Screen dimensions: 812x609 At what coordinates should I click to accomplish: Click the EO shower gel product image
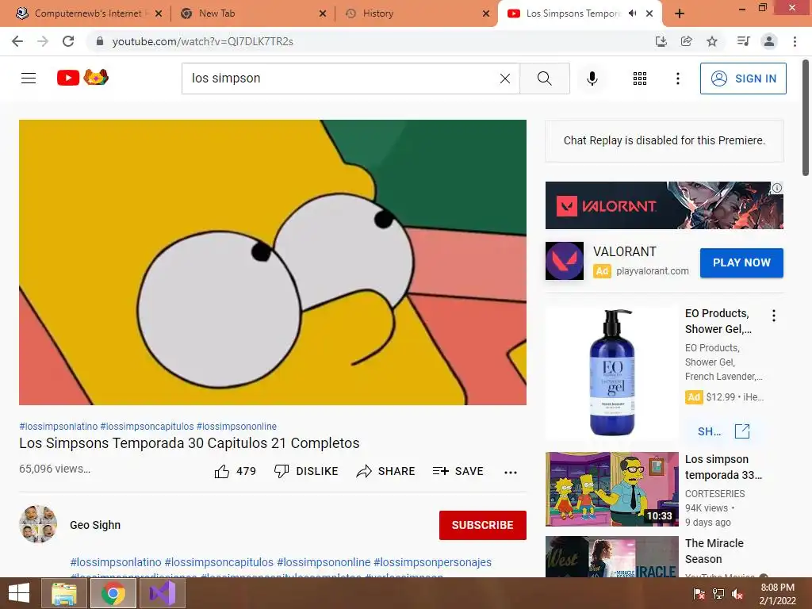[x=612, y=373]
